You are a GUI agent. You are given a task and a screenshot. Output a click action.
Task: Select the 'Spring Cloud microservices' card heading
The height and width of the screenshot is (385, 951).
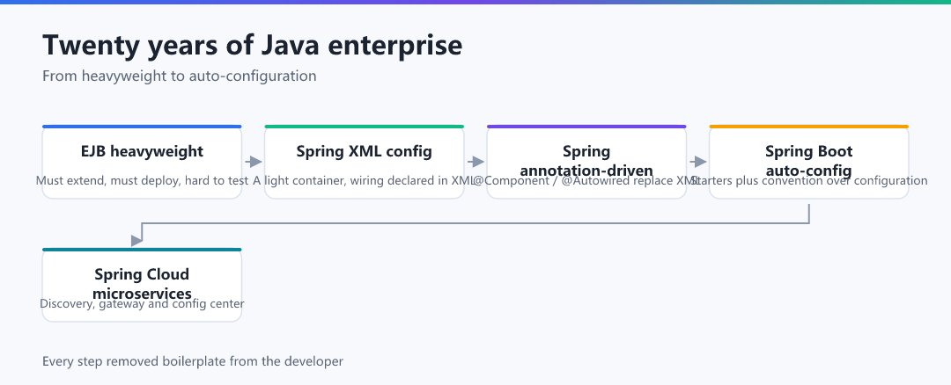click(x=142, y=283)
